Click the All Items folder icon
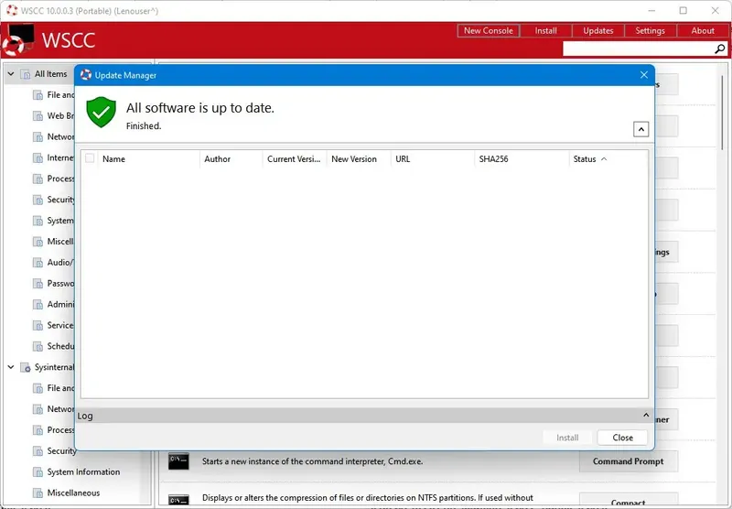Screen dimensions: 732x509 26,74
